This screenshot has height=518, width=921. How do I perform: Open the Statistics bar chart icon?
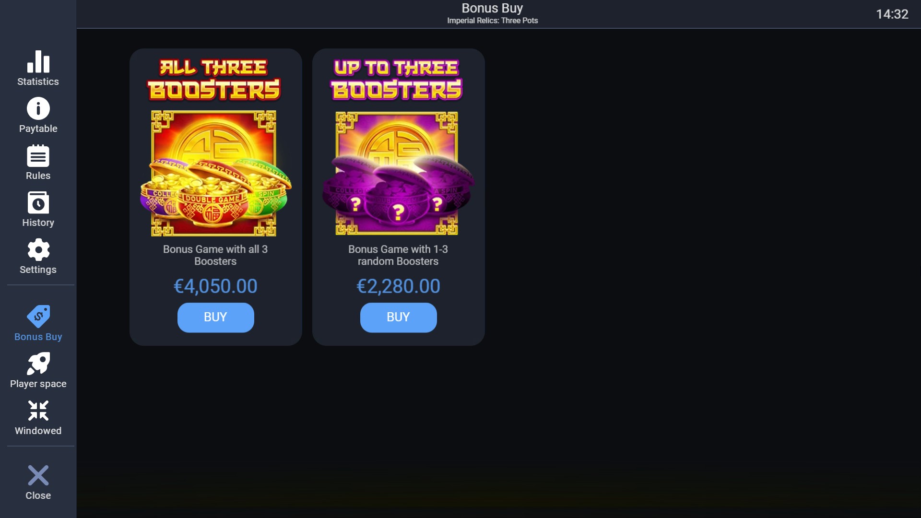pyautogui.click(x=38, y=62)
